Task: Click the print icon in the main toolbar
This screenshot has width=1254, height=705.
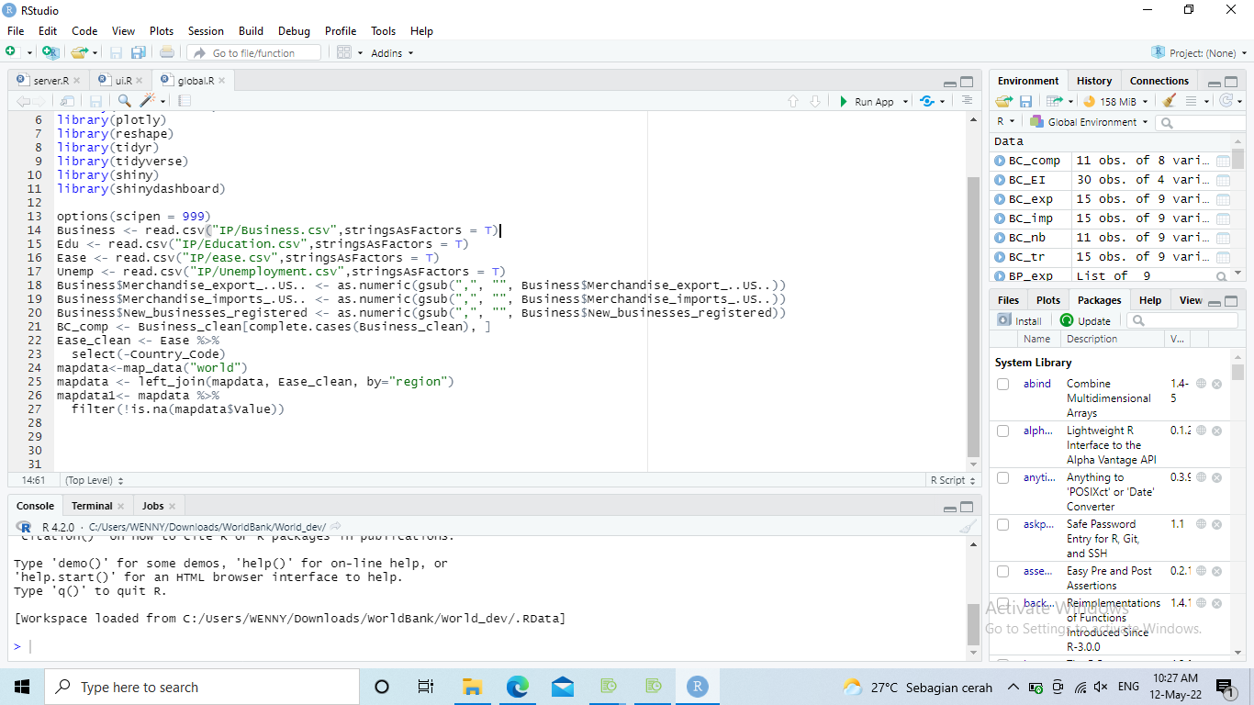Action: coord(165,52)
